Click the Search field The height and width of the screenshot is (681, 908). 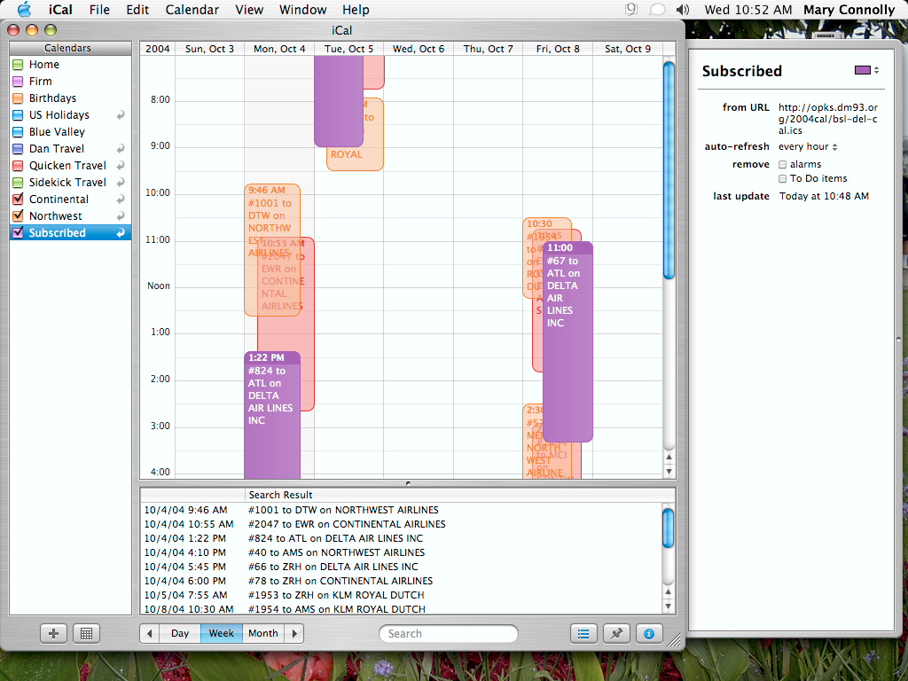point(449,633)
